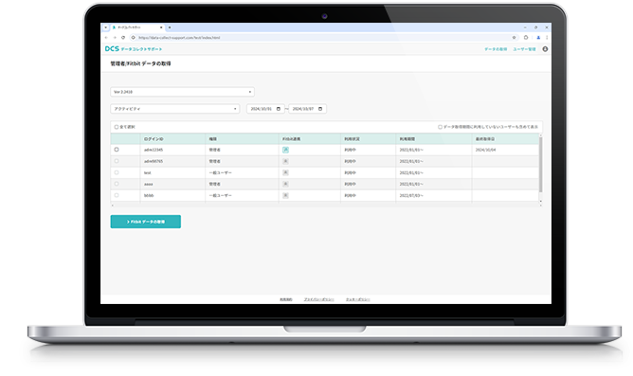633x376 pixels.
Task: Click the Fitbit link icon in the test row
Action: (x=285, y=172)
